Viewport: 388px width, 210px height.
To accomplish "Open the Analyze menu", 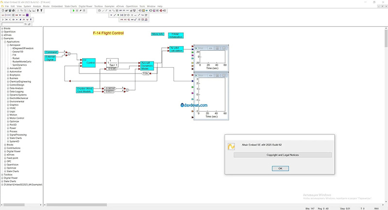I will tap(38, 6).
